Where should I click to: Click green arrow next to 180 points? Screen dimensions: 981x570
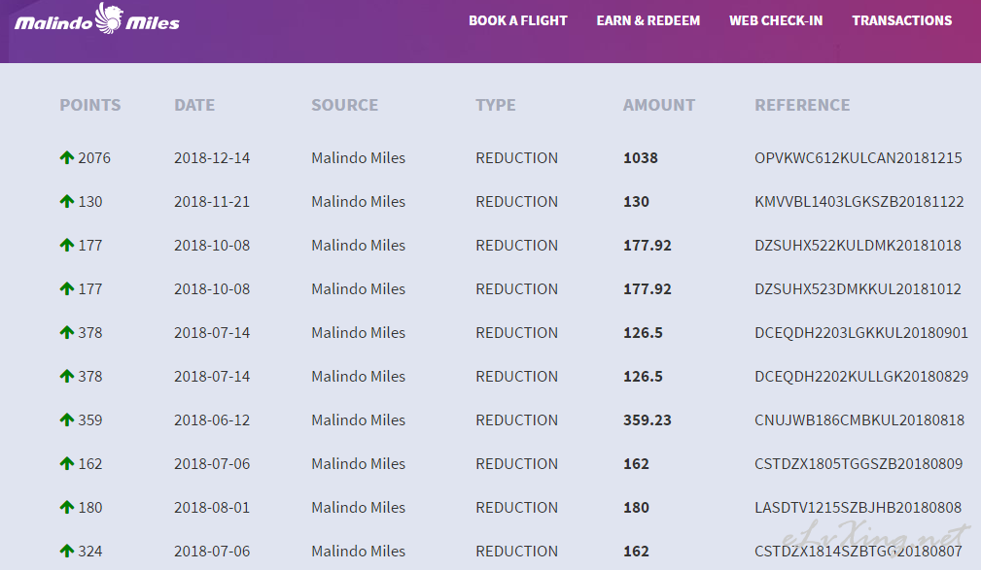[x=67, y=507]
